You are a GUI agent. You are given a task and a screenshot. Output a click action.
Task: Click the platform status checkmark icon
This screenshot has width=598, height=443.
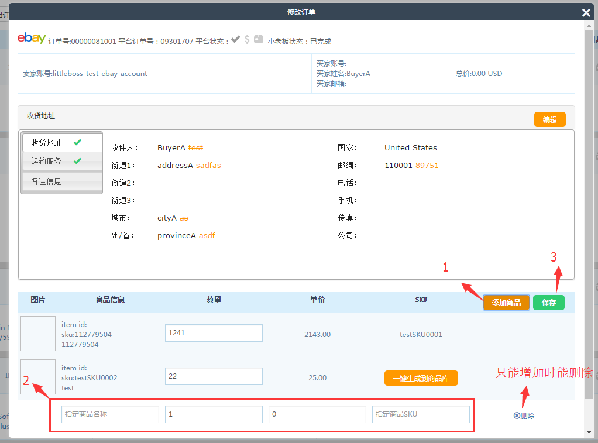pos(235,39)
